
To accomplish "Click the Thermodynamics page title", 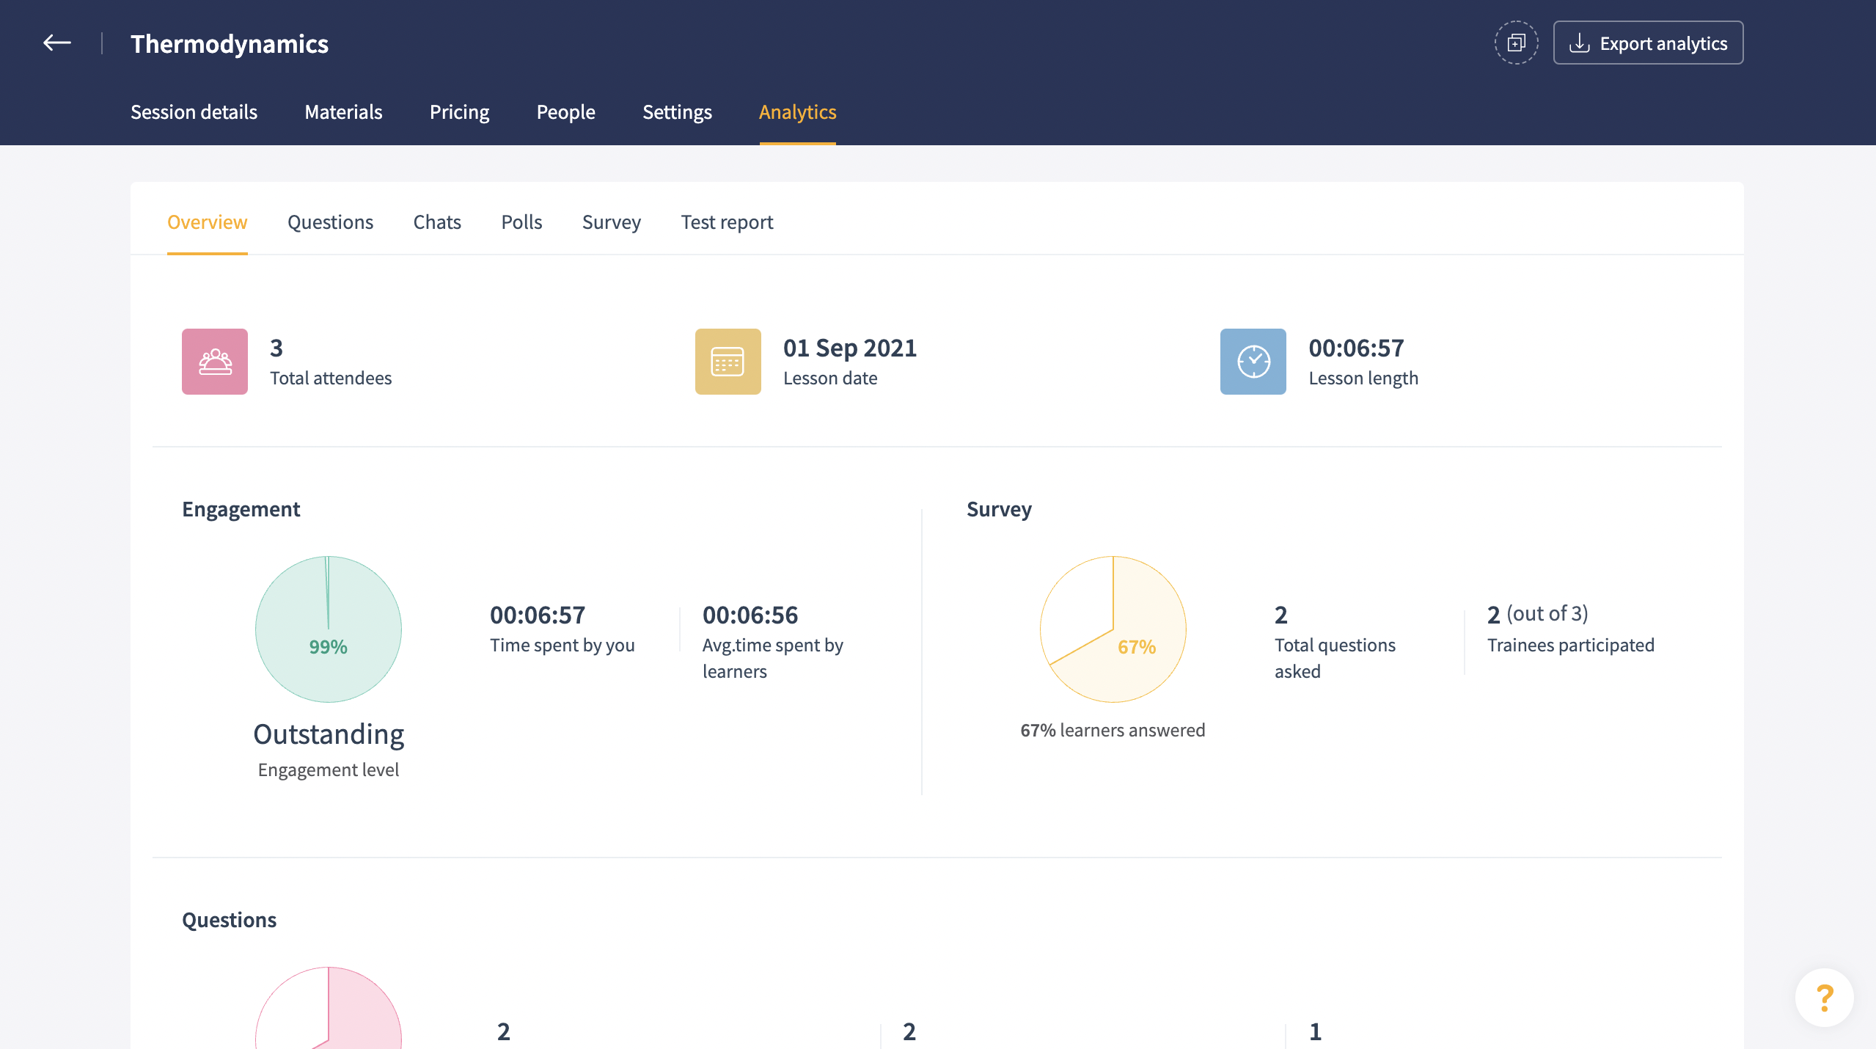I will pos(230,43).
